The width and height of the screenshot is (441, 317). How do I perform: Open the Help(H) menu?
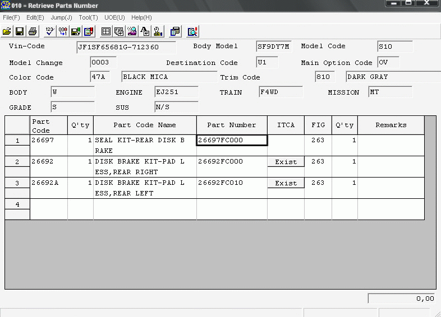(141, 17)
